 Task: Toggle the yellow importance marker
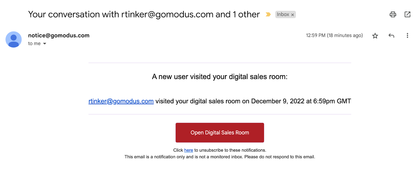point(268,14)
